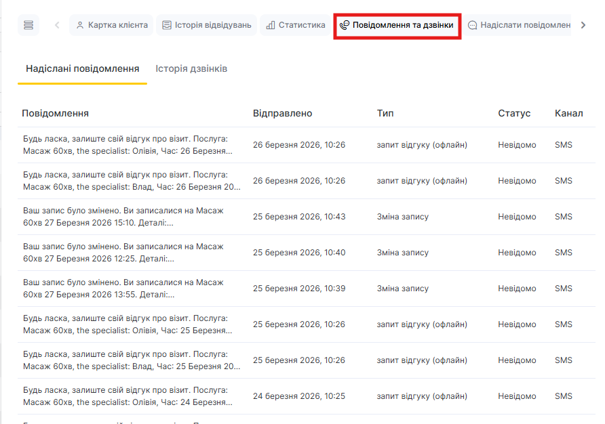Click the Відправлено column header
605x424 pixels.
pyautogui.click(x=282, y=113)
